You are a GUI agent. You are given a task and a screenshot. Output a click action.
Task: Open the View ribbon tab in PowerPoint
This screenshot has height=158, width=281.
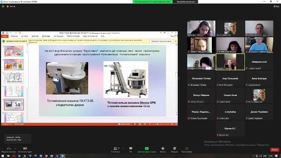pos(103,36)
